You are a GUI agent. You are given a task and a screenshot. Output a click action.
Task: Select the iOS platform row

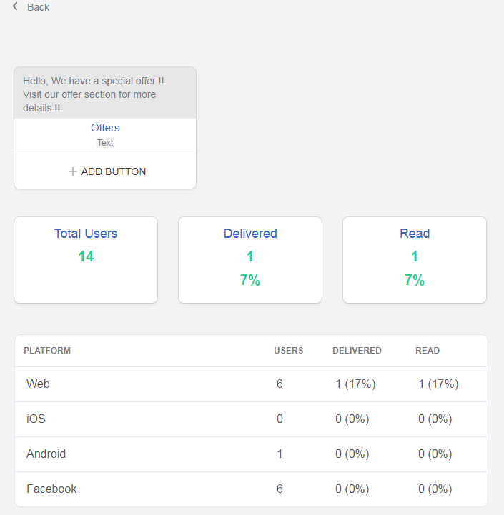coord(36,419)
